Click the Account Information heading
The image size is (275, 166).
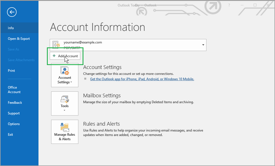(x=97, y=27)
